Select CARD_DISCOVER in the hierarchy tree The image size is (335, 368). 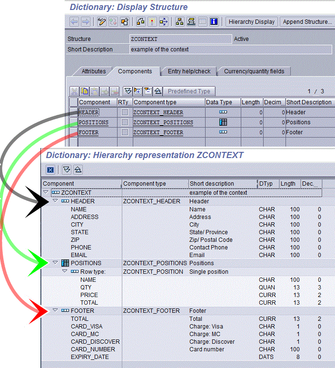click(x=95, y=341)
